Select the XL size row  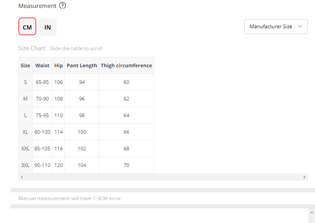(x=25, y=132)
